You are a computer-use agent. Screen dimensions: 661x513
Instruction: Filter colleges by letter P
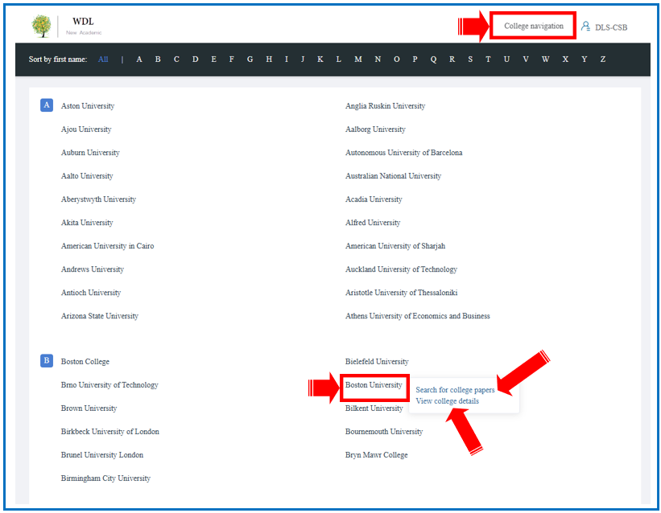coord(415,60)
